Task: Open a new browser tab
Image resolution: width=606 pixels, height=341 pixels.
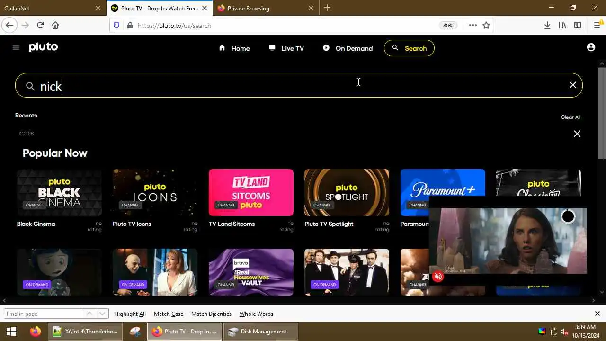Action: pyautogui.click(x=327, y=8)
